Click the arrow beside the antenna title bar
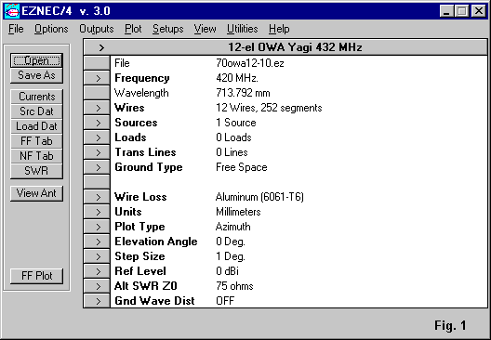 pyautogui.click(x=101, y=47)
